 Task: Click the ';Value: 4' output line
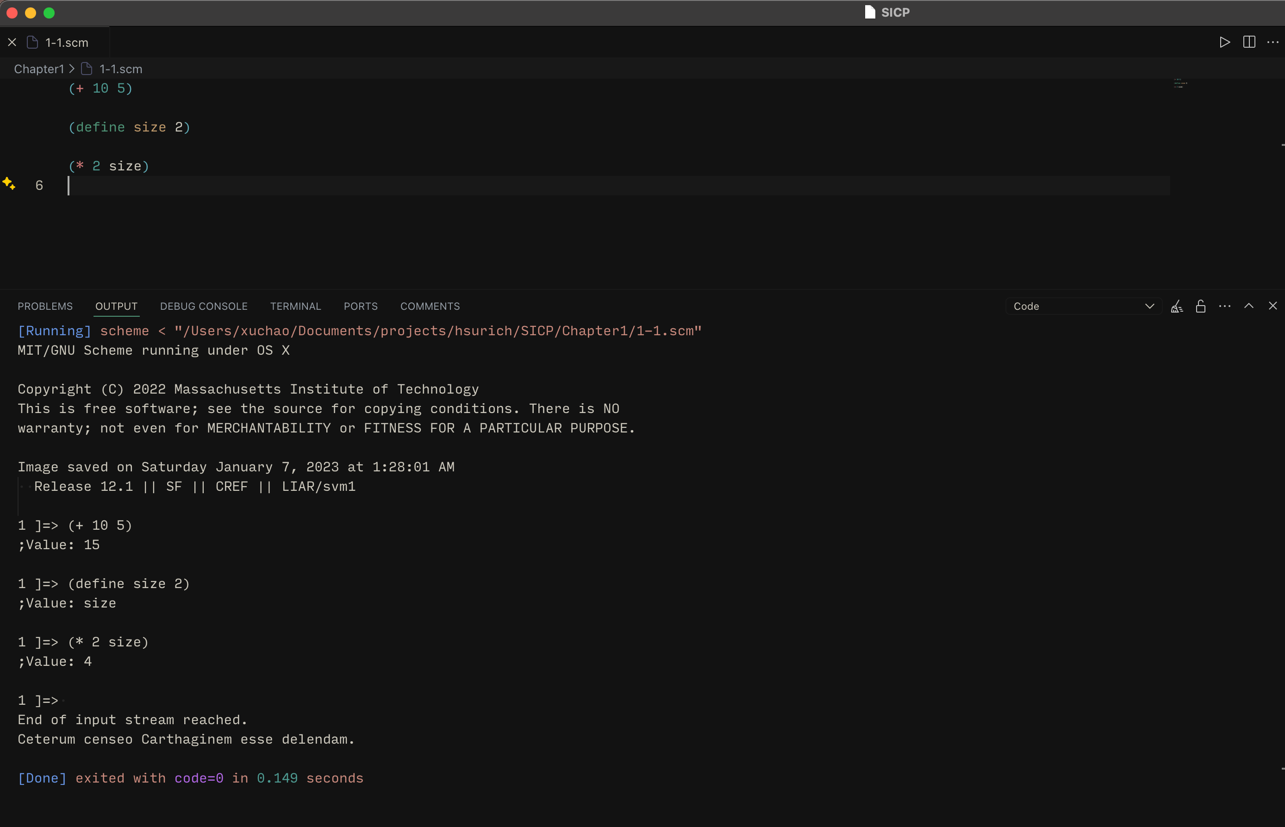(55, 662)
